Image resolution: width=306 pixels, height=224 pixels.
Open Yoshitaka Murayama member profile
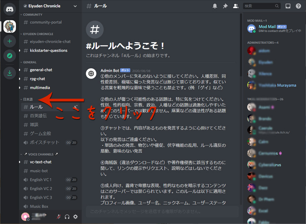tap(274, 85)
